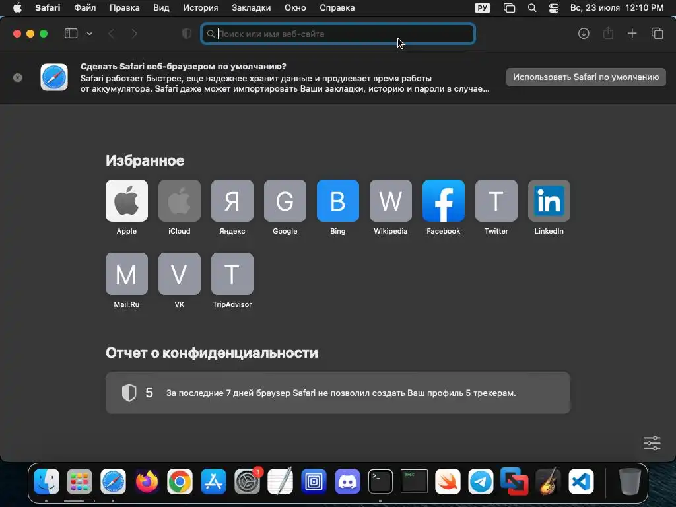Open TextEdit from the Dock
The image size is (676, 507).
click(x=280, y=481)
